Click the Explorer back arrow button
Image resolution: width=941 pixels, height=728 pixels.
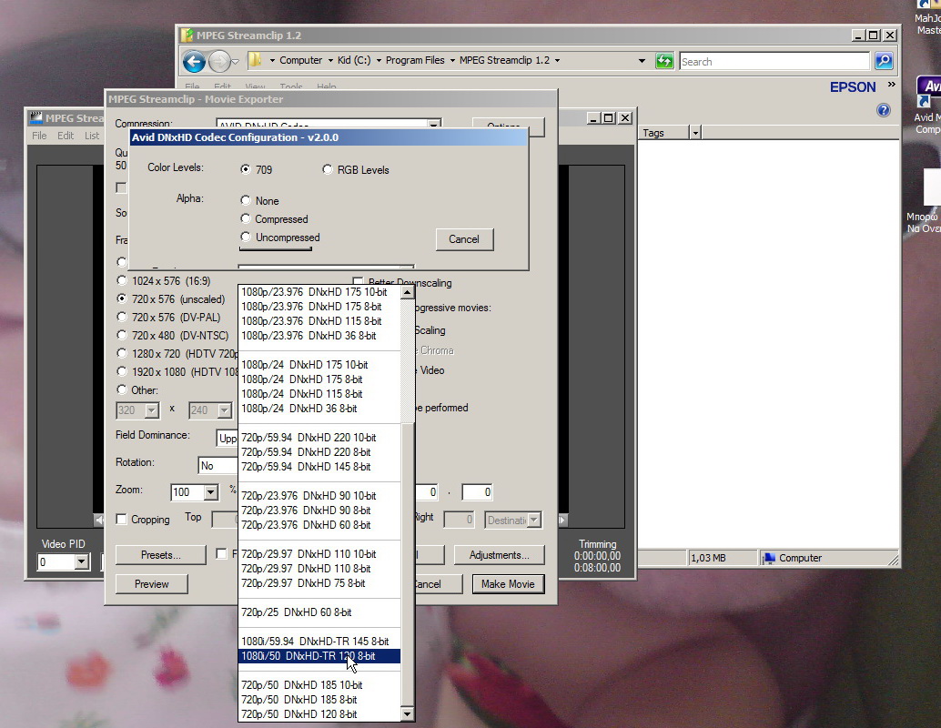click(194, 61)
